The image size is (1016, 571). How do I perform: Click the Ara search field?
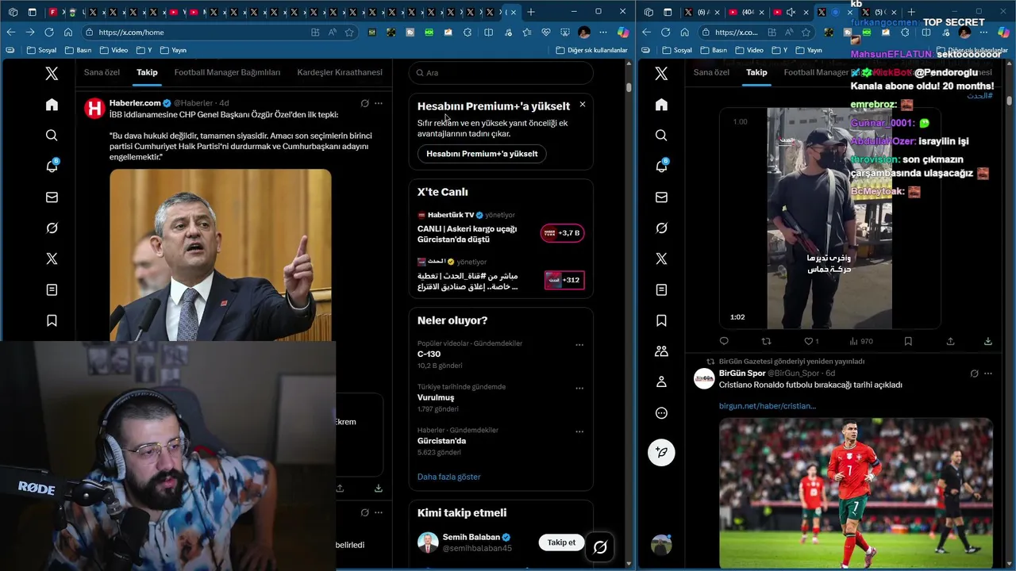501,73
